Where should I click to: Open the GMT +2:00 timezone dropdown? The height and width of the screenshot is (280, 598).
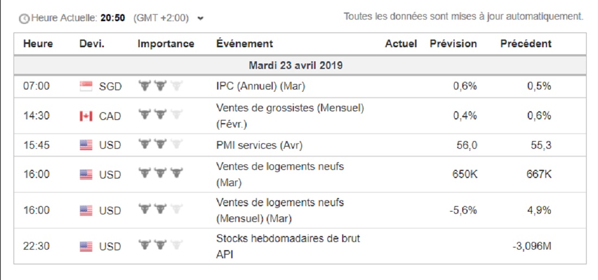(x=200, y=18)
